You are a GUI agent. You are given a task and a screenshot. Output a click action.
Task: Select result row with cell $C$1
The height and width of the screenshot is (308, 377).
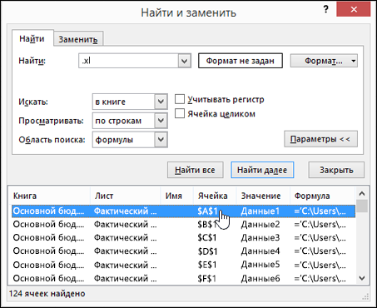click(x=183, y=237)
